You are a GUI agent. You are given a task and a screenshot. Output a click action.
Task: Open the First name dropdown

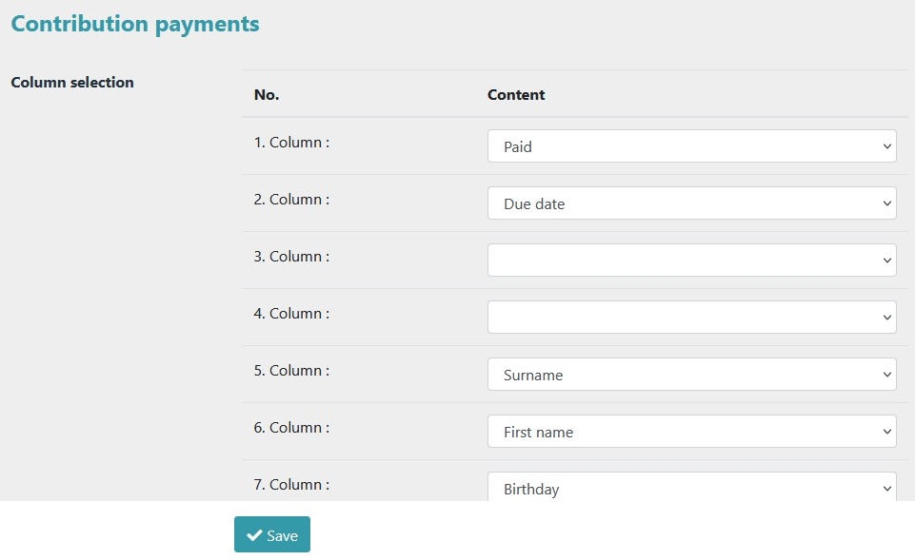click(x=691, y=432)
